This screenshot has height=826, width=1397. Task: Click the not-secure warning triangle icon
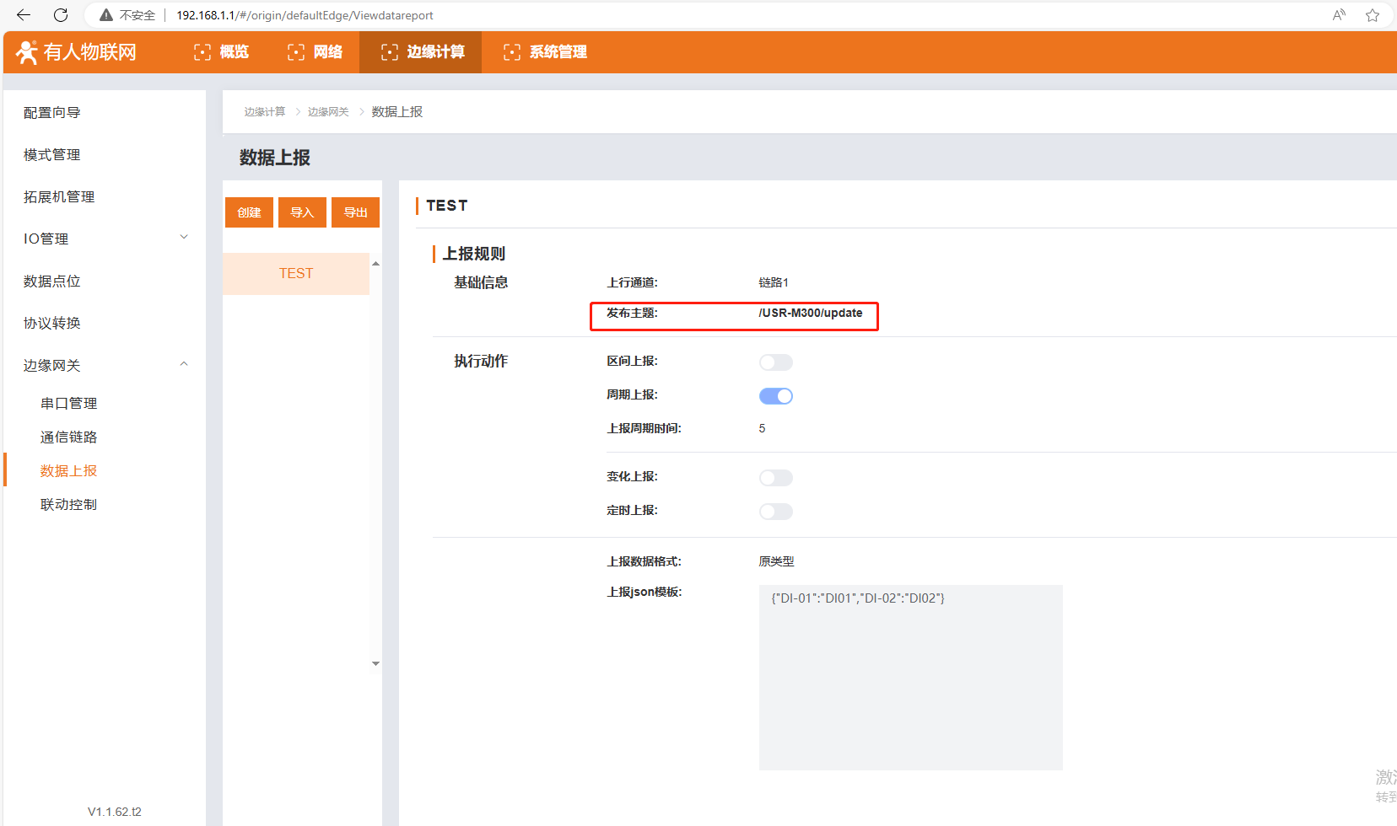(x=106, y=15)
